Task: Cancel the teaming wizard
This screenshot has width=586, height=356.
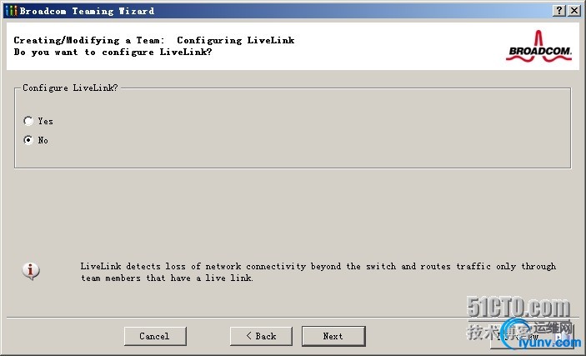Action: point(155,336)
